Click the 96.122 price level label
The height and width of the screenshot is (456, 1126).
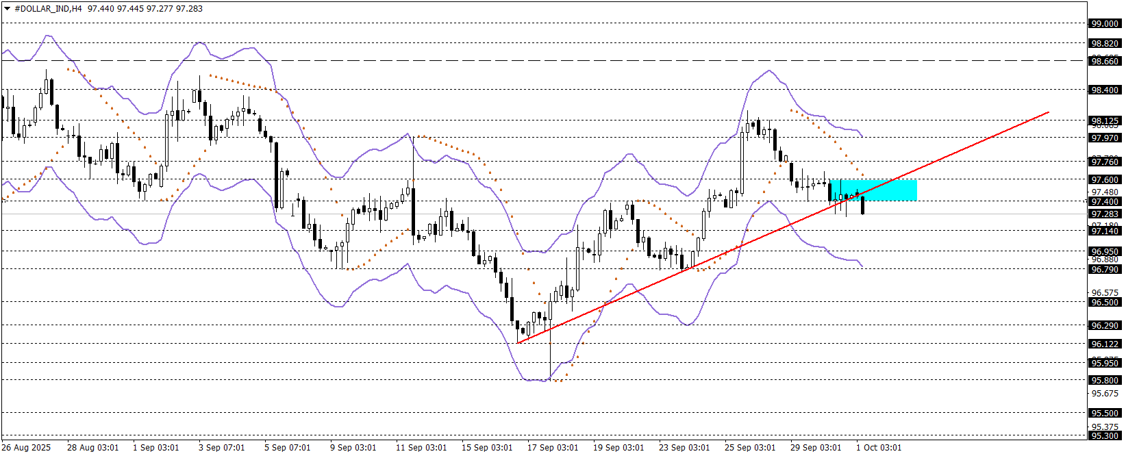tap(1104, 344)
